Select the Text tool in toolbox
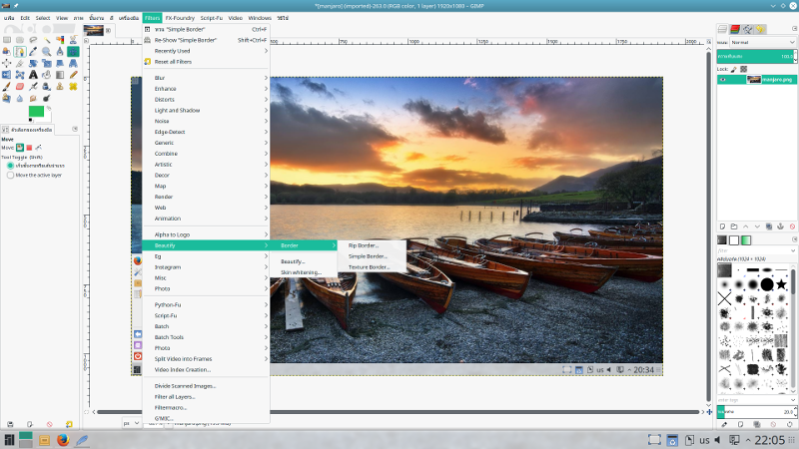799x449 pixels. pyautogui.click(x=33, y=74)
